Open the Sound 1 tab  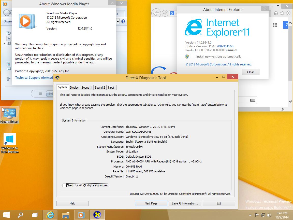pyautogui.click(x=86, y=88)
